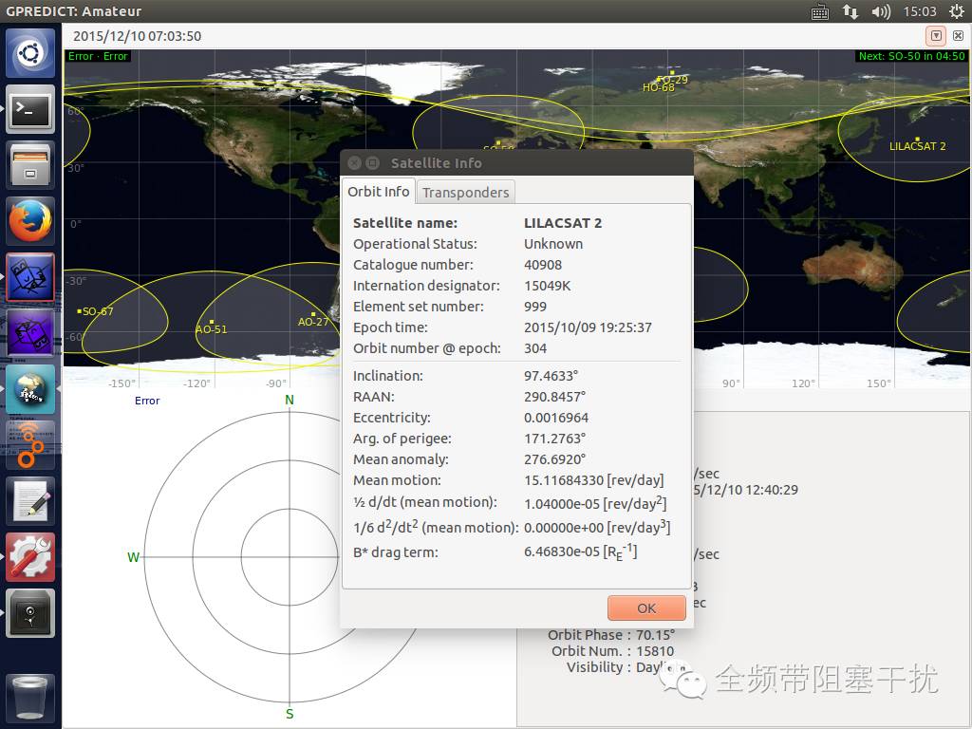Click OK to dismiss Satellite Info
Screen dimensions: 972x729
tap(646, 608)
